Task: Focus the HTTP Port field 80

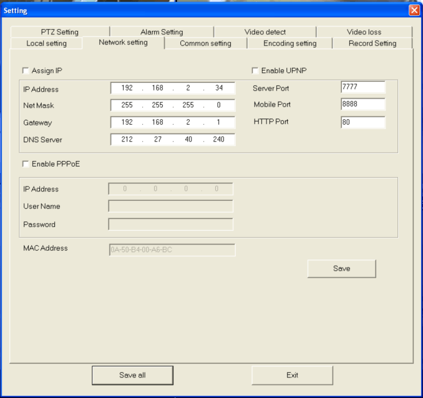Action: (x=363, y=122)
